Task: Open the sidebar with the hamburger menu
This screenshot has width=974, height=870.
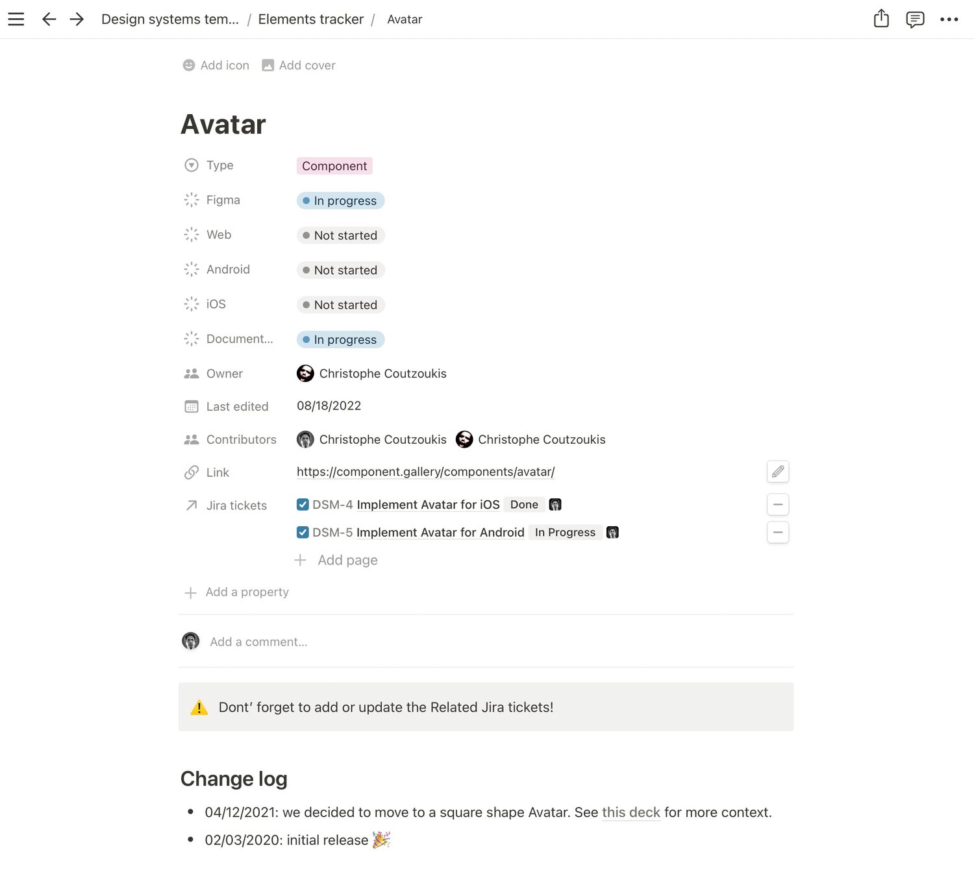Action: tap(16, 19)
